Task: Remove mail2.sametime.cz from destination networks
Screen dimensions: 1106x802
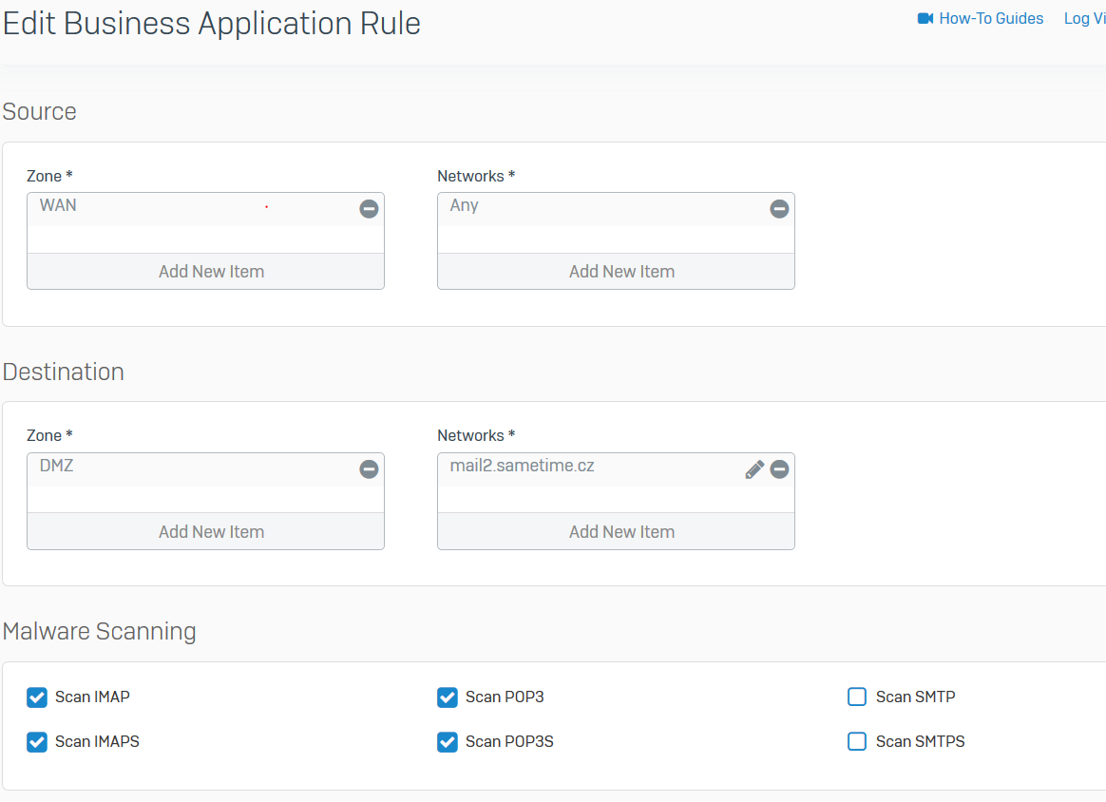Action: [779, 469]
